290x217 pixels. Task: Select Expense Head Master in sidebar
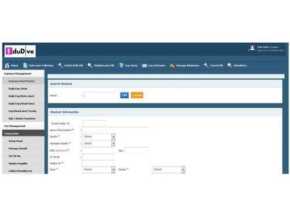(23, 81)
